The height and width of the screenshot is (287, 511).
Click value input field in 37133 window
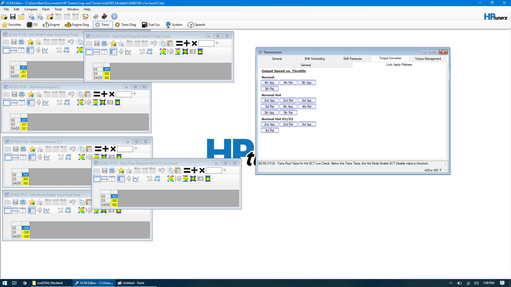125,149
